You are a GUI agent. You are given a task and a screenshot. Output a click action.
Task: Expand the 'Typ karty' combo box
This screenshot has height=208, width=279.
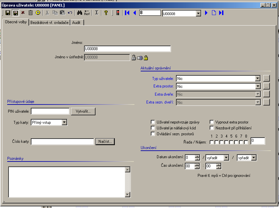click(64, 123)
